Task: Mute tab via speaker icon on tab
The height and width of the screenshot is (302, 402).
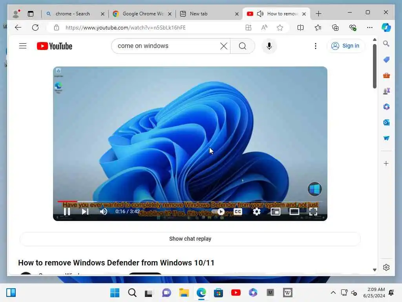Action: (260, 14)
